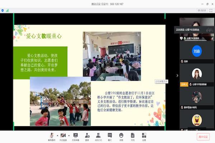Open the chat panel icon
The height and width of the screenshot is (143, 215).
pyautogui.click(x=110, y=135)
